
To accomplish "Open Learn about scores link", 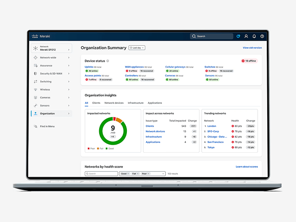I will (x=247, y=167).
